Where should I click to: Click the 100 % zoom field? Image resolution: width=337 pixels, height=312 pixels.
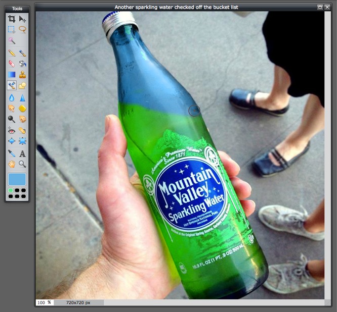pyautogui.click(x=45, y=302)
